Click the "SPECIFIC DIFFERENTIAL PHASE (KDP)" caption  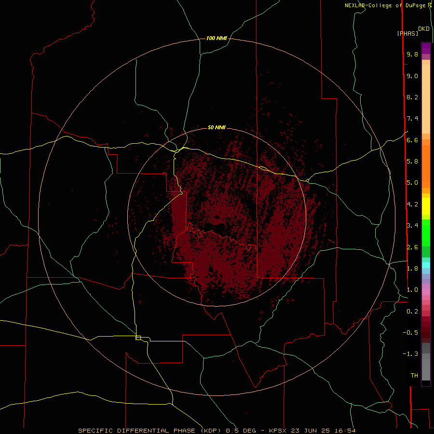[x=150, y=431]
